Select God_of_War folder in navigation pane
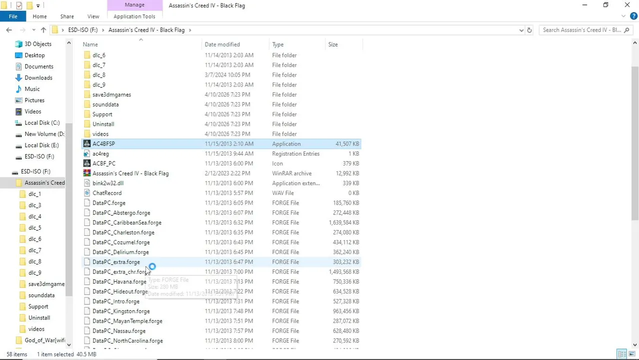Image resolution: width=639 pixels, height=360 pixels. tap(45, 340)
